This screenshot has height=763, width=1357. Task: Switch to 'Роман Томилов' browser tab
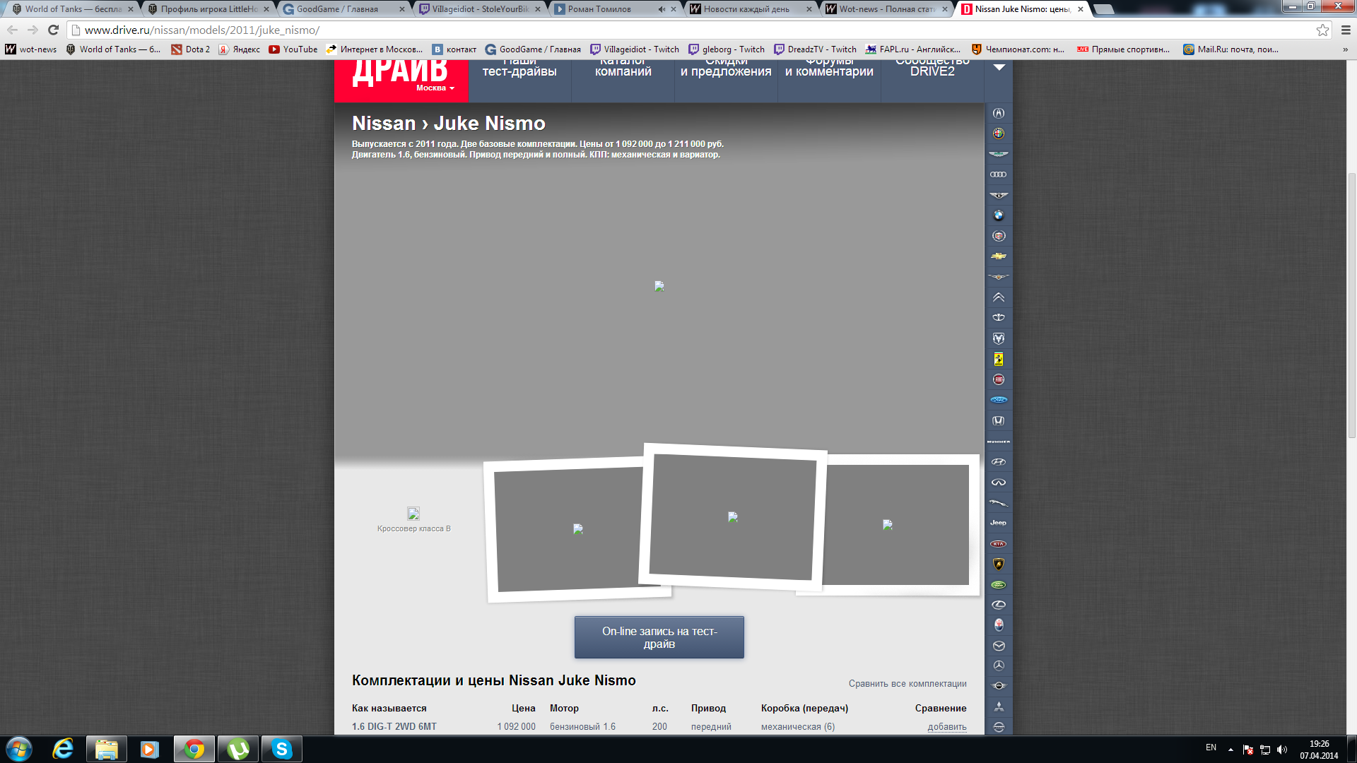pyautogui.click(x=613, y=9)
